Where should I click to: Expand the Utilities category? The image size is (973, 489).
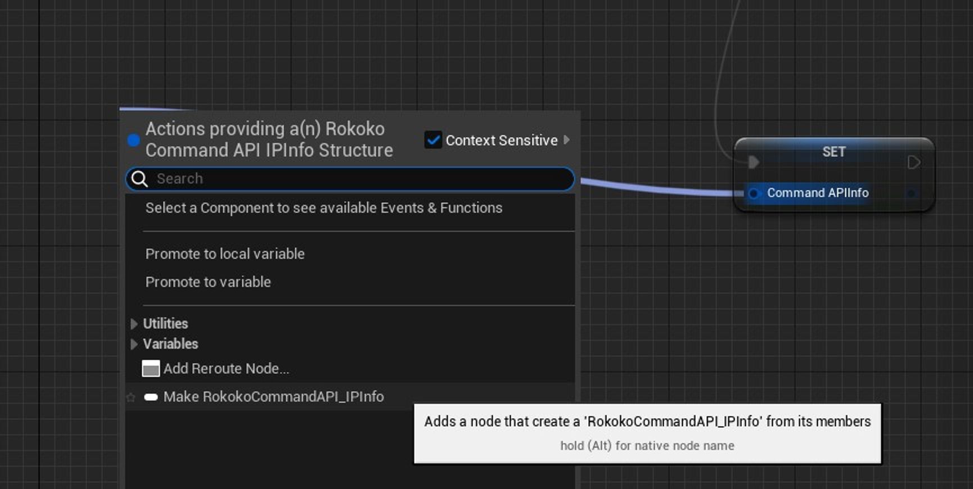pos(134,324)
